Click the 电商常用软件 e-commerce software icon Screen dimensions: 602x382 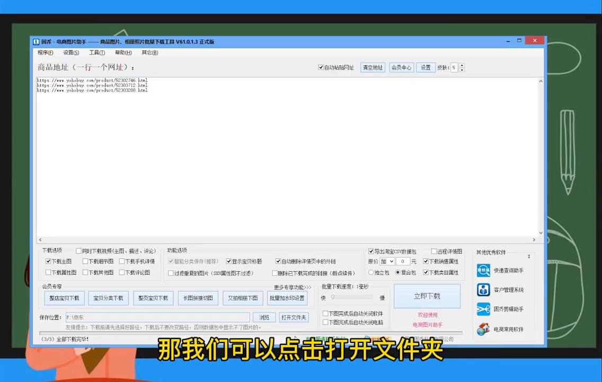point(483,329)
